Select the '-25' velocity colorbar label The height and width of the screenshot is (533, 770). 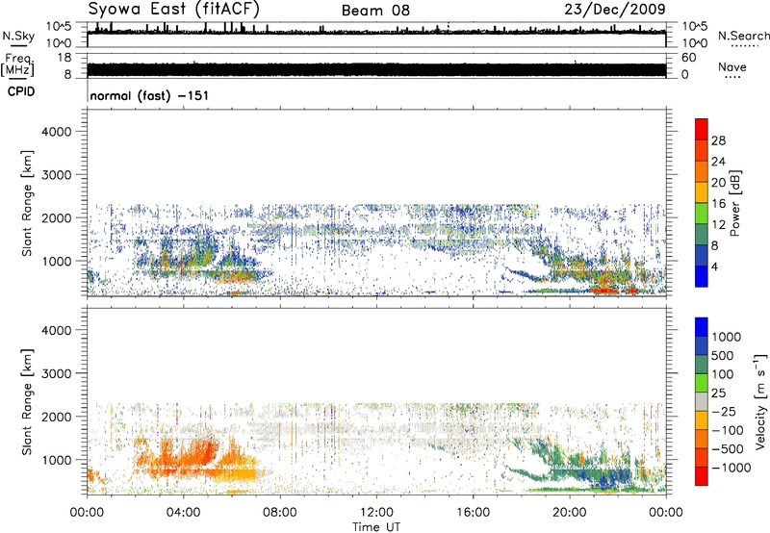725,411
